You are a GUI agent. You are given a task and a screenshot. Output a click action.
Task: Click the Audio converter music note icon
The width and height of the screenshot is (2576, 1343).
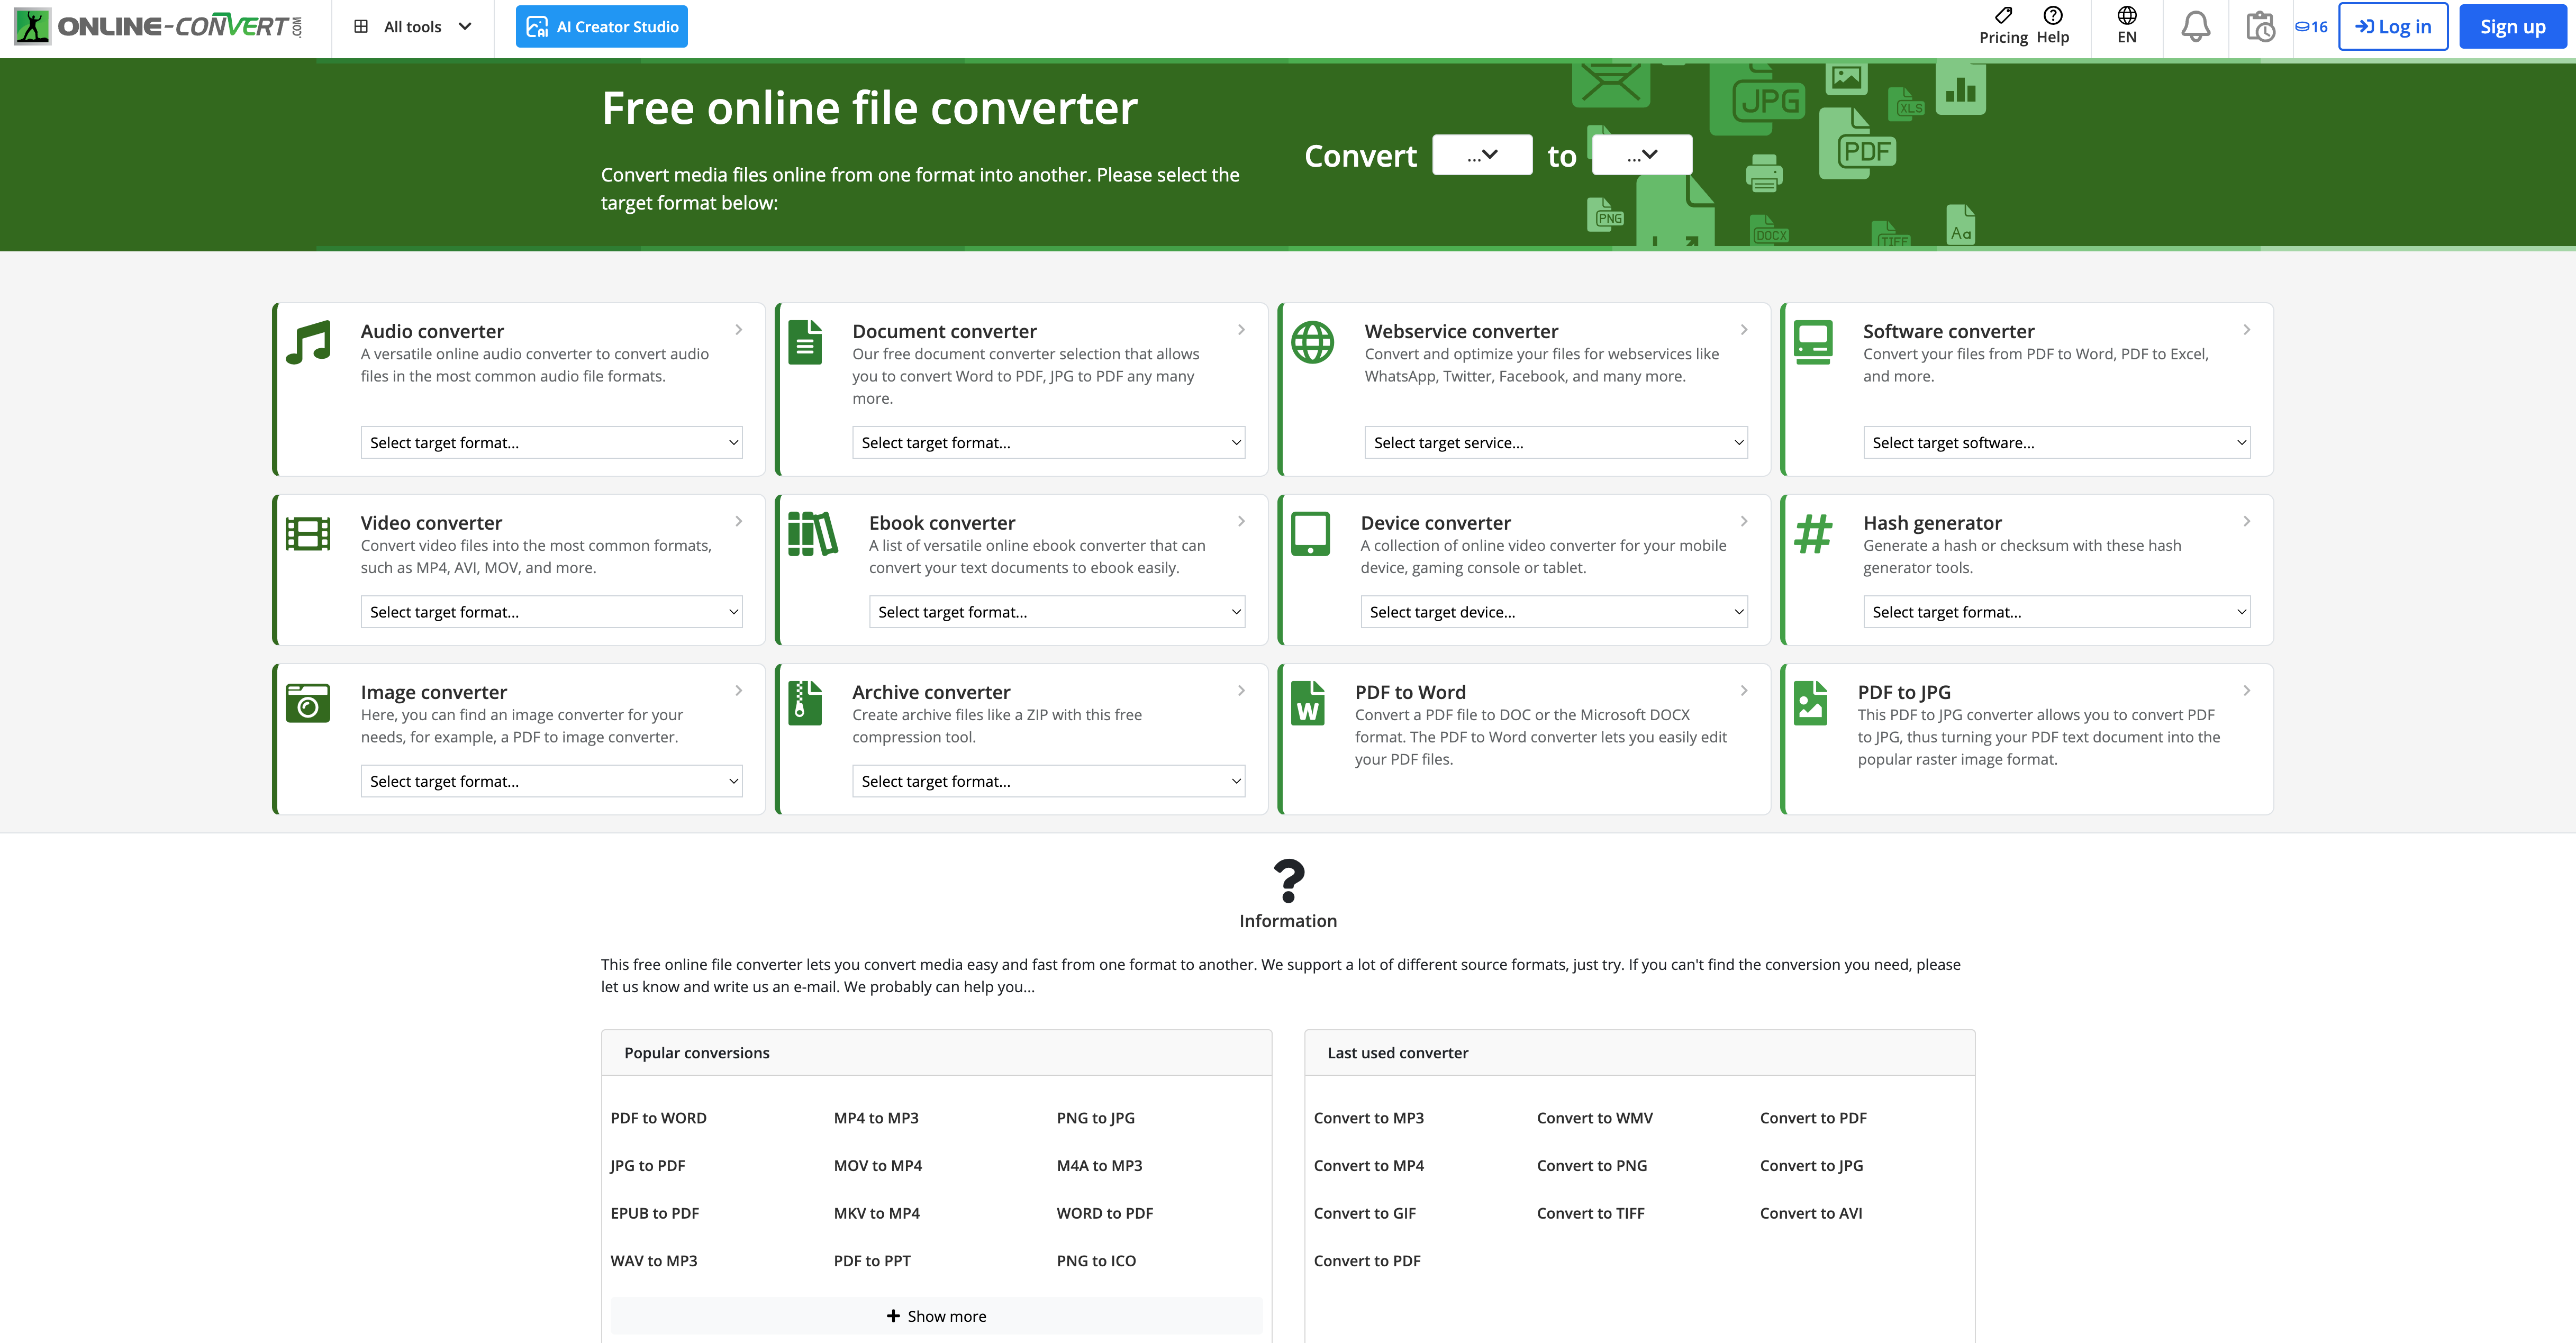point(308,343)
